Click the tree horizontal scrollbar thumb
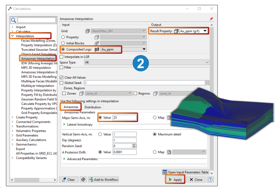The height and width of the screenshot is (188, 276). pos(27,180)
